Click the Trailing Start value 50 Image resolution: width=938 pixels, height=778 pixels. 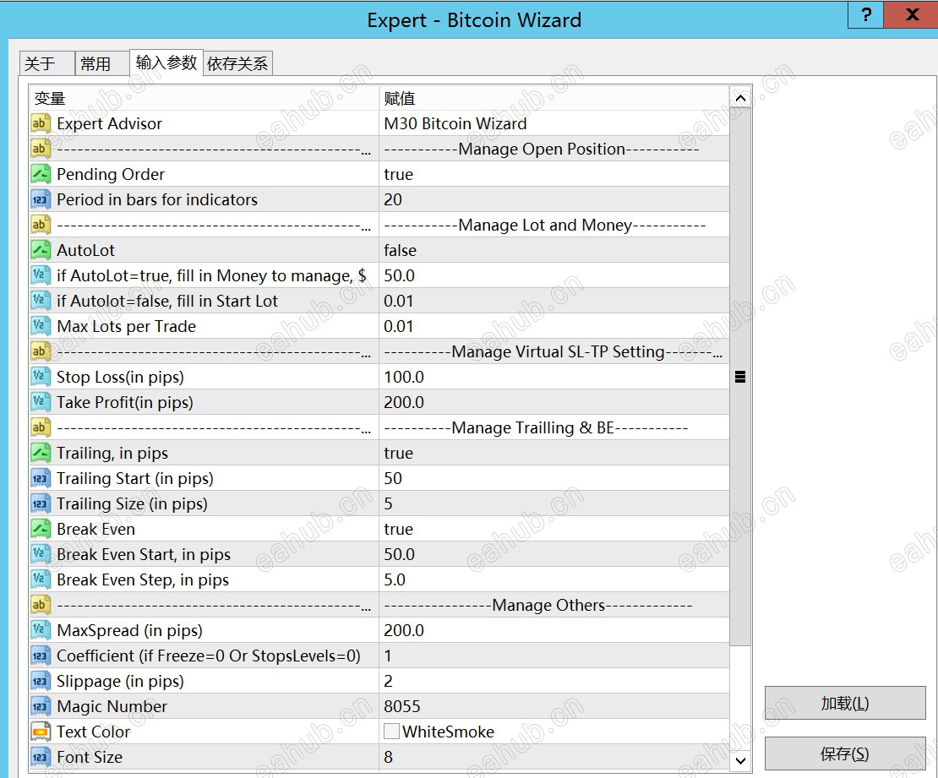point(393,478)
